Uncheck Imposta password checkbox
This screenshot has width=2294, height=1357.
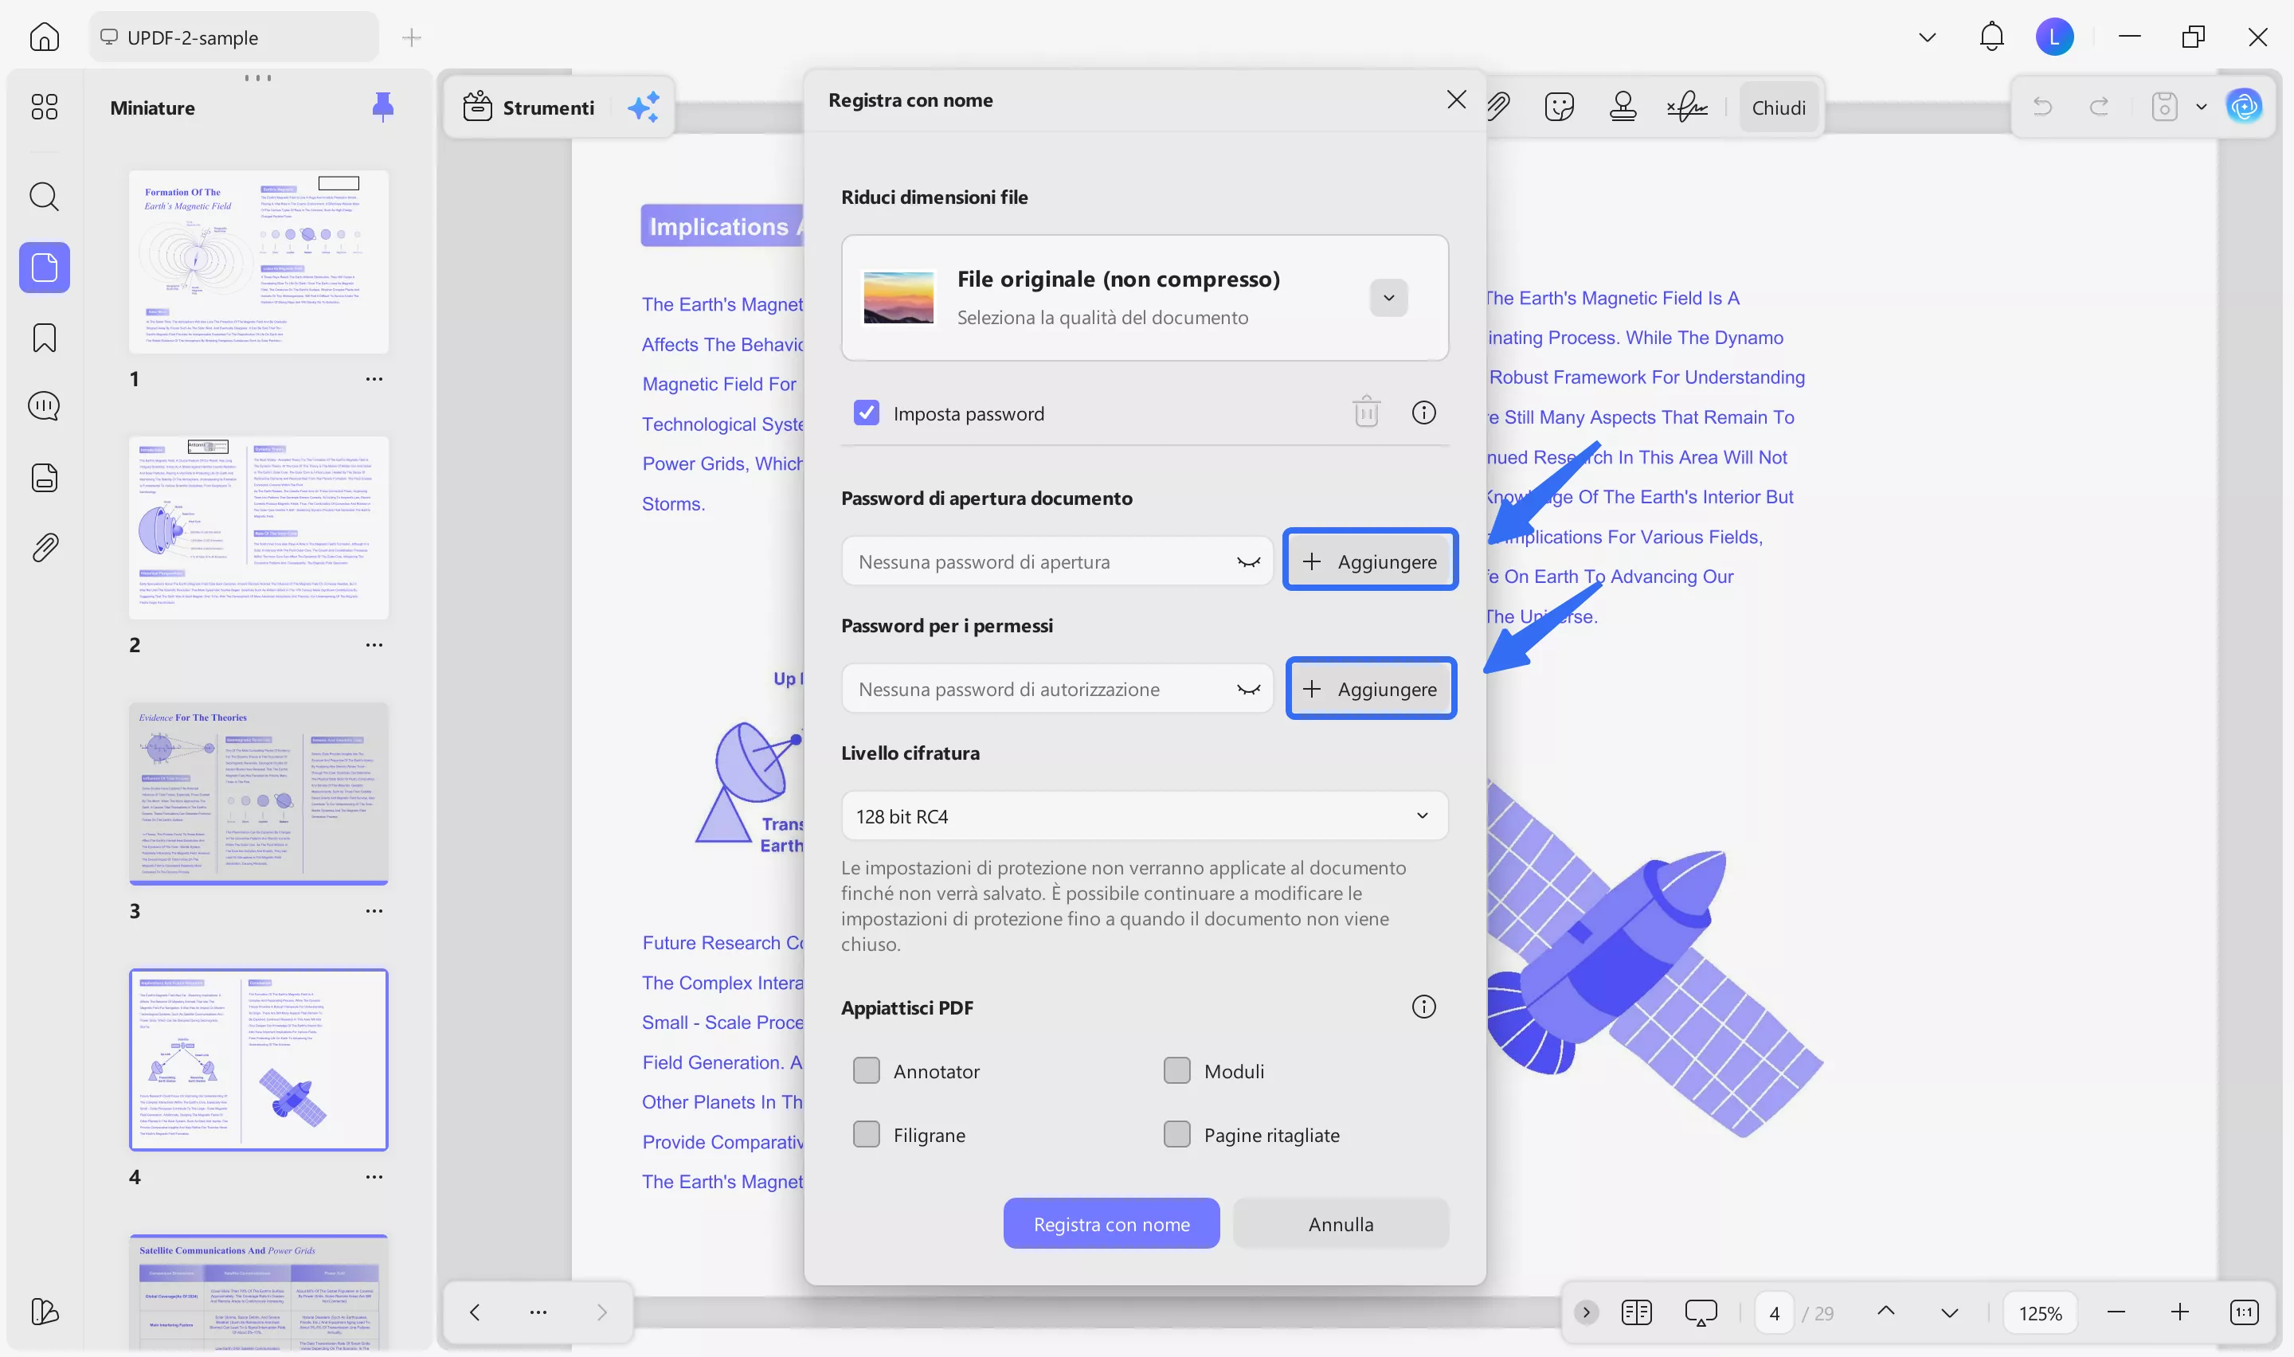pos(866,413)
